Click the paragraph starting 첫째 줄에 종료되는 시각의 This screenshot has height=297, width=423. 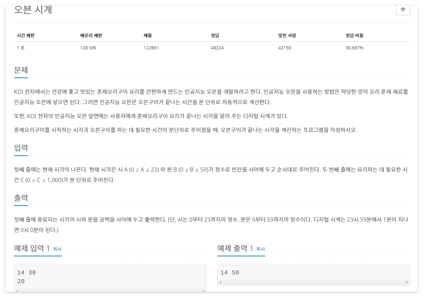pos(211,225)
